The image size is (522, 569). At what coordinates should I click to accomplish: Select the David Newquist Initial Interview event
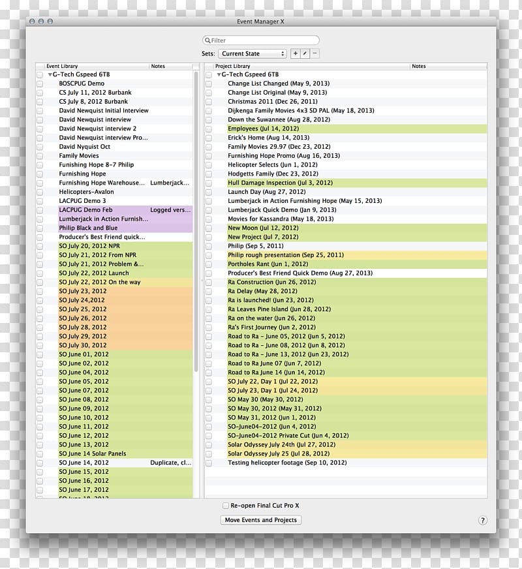point(104,111)
